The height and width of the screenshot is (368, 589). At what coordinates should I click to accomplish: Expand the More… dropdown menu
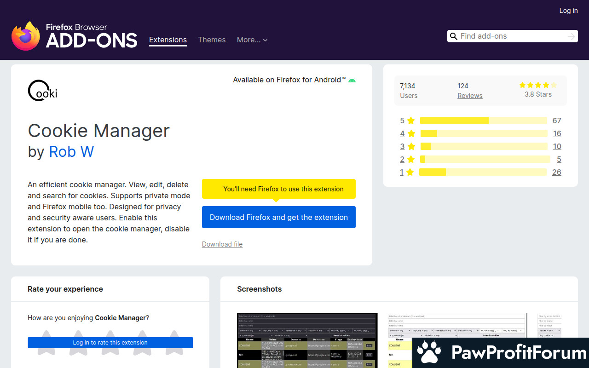[252, 40]
